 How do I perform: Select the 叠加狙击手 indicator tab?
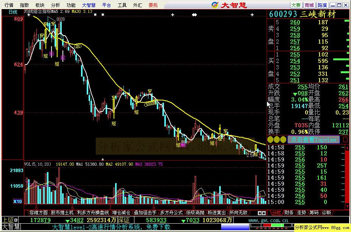[145, 213]
